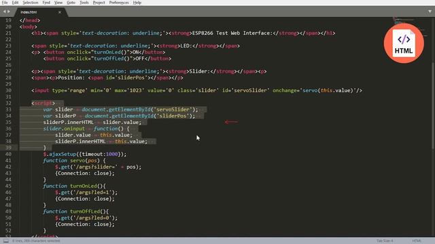Open the Preferences menu

coord(119,3)
